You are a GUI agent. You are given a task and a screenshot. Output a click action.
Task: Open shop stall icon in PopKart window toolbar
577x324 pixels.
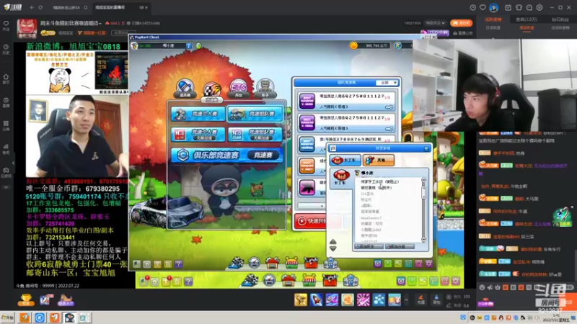(292, 262)
